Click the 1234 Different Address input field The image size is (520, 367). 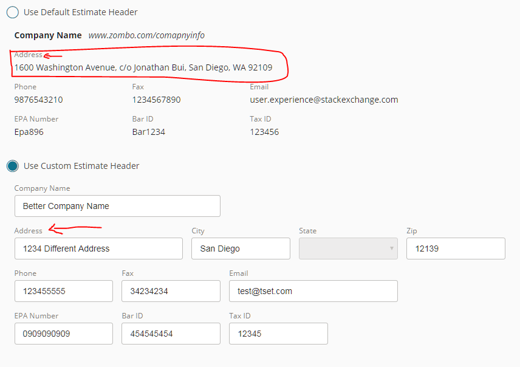(x=98, y=249)
